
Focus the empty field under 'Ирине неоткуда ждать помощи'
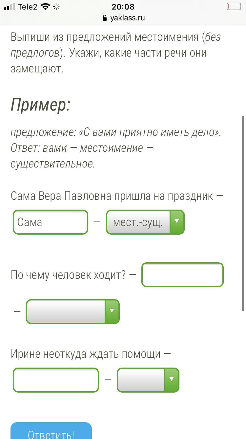point(56,380)
